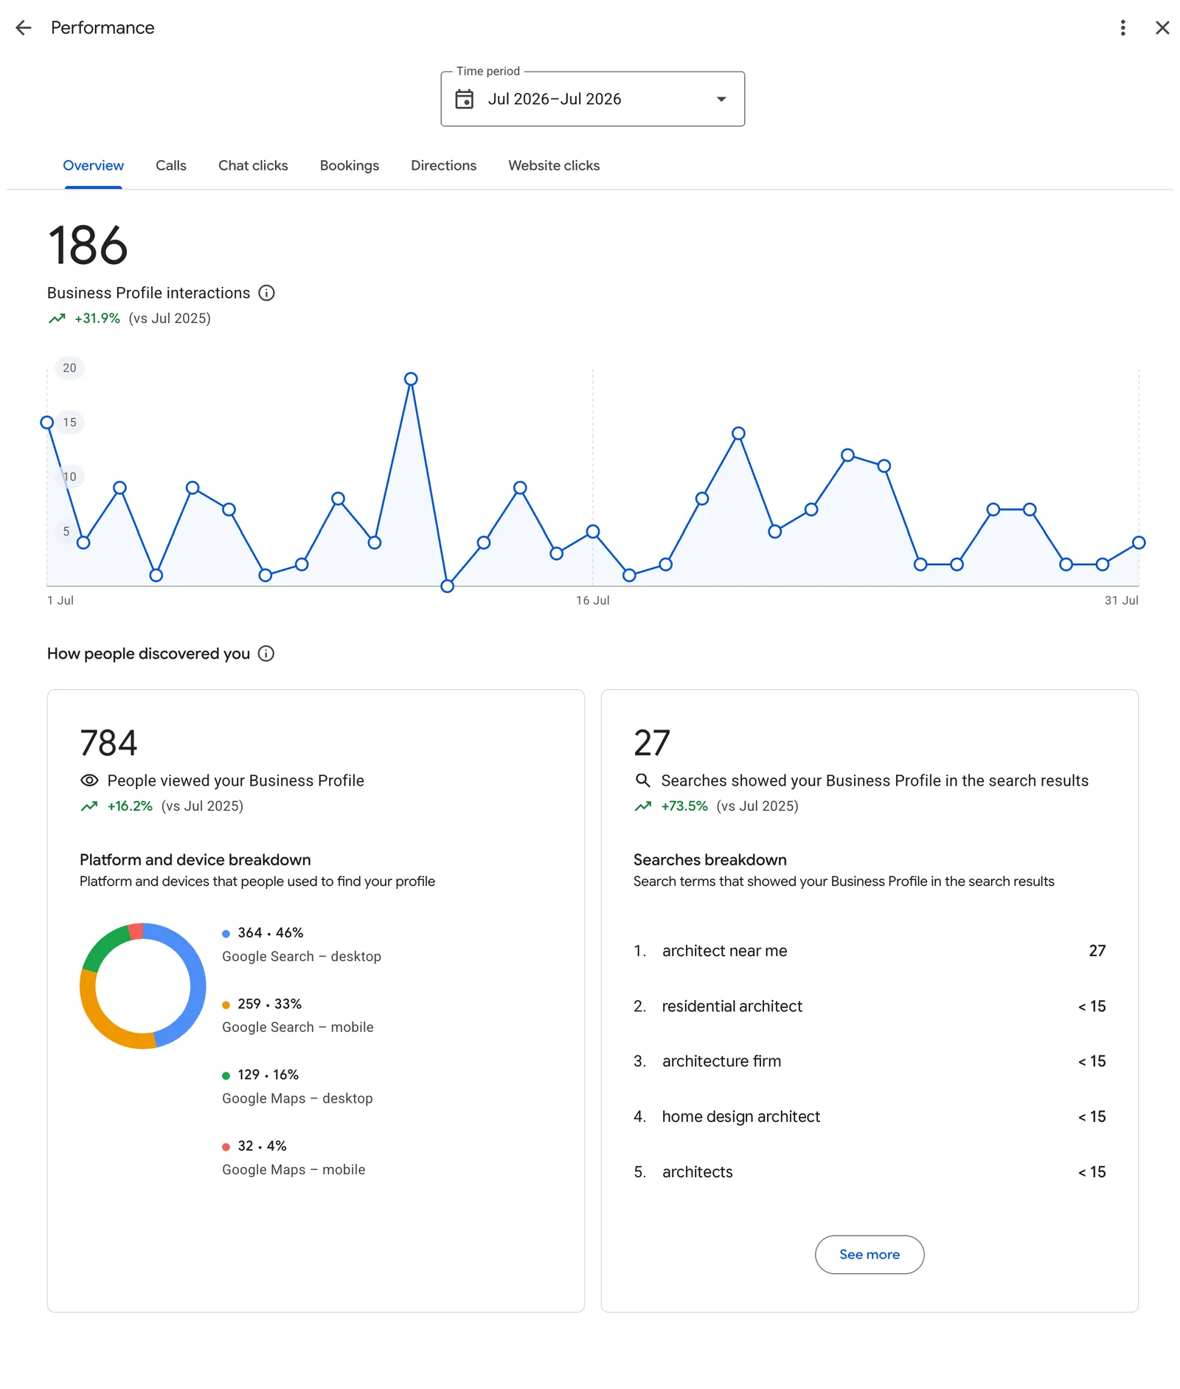
Task: Click the 'Searches breakdown' heading
Action: click(x=710, y=860)
